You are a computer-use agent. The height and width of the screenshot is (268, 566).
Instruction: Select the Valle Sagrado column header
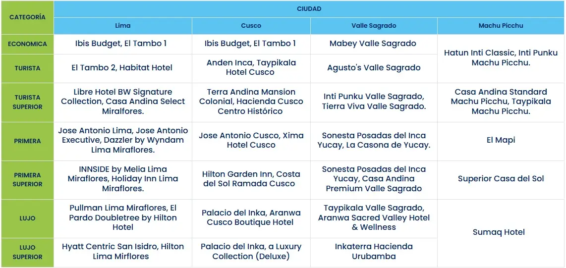coord(374,26)
